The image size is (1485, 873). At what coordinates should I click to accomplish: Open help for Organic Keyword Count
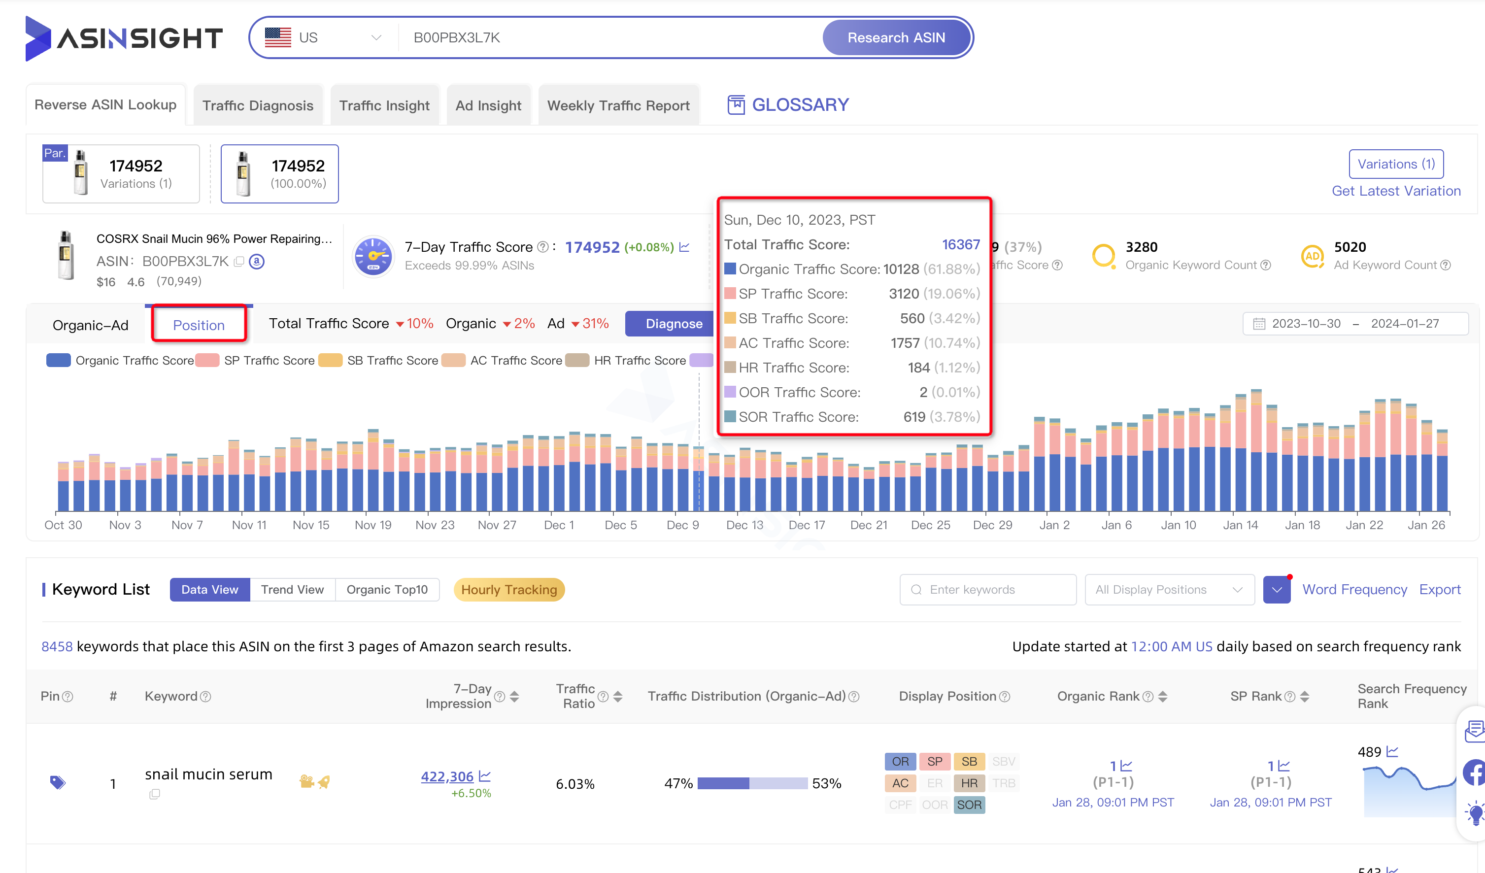(1266, 266)
